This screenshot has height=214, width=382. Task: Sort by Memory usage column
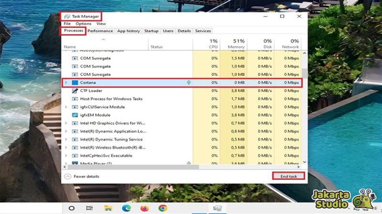(x=234, y=45)
